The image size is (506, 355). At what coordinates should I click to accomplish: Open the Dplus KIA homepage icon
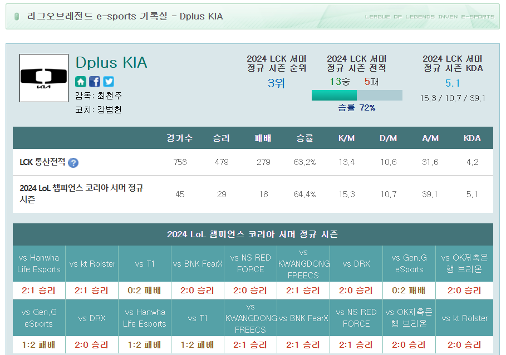tap(81, 82)
